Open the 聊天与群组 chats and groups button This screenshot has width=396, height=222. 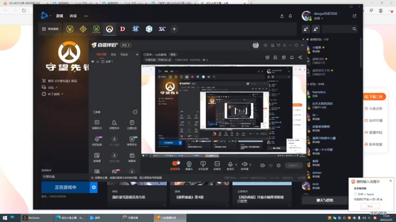(x=325, y=200)
